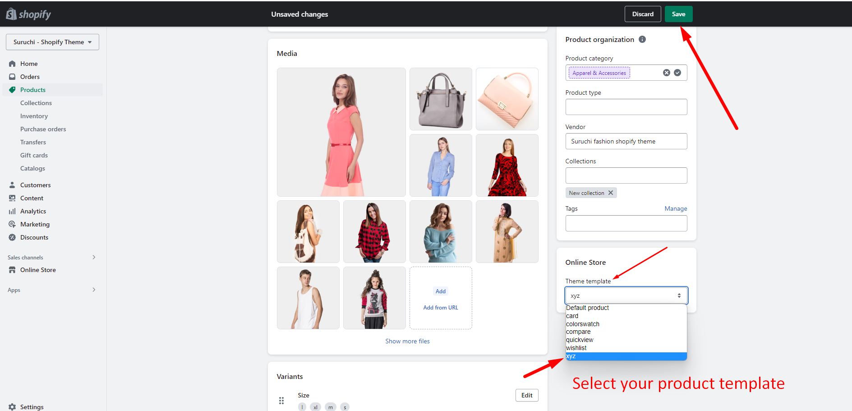The image size is (852, 411).
Task: Click the Edit button for Variants
Action: [x=527, y=395]
